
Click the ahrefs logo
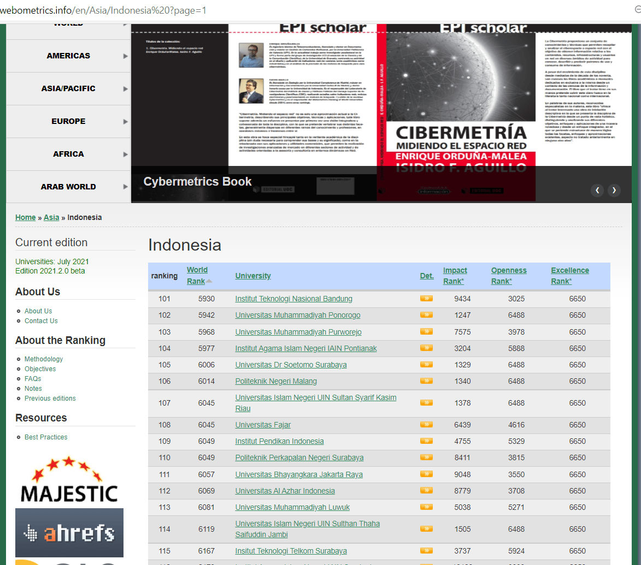point(69,532)
